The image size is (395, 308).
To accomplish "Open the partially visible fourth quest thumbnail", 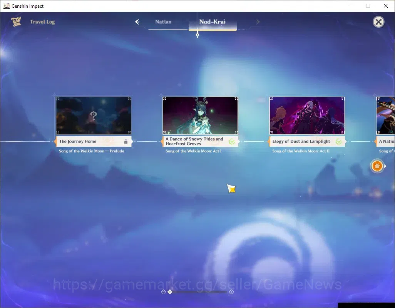I will pos(385,115).
